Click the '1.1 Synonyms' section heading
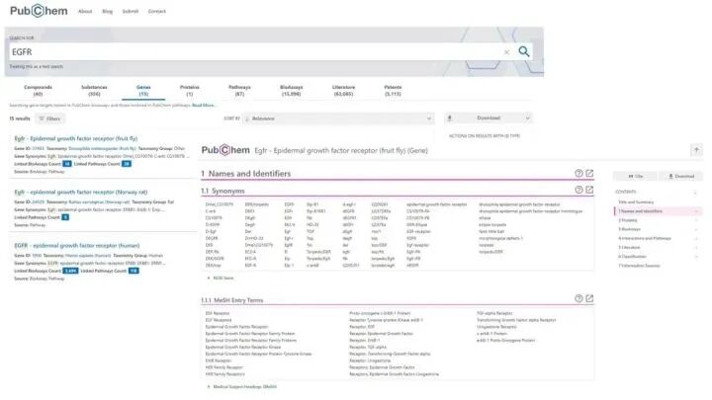The image size is (712, 400). [x=222, y=191]
